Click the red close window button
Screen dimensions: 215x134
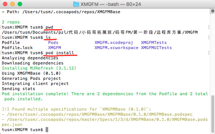[5, 4]
